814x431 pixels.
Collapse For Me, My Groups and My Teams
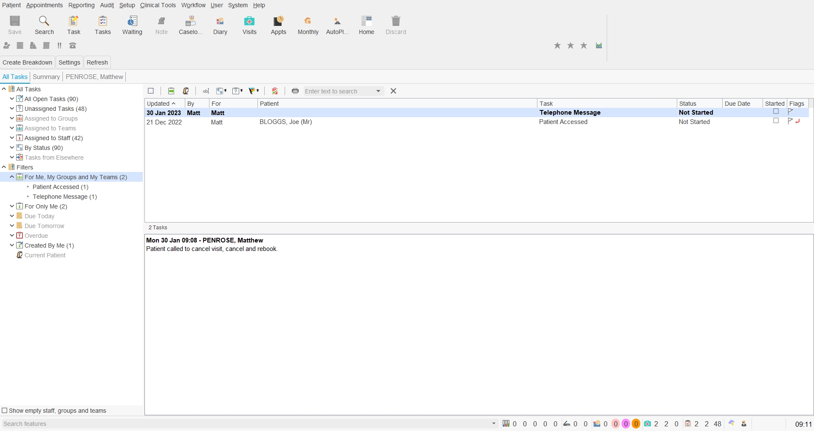(x=12, y=177)
